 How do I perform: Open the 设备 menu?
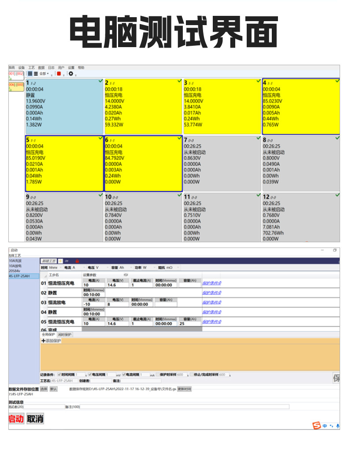pos(22,68)
